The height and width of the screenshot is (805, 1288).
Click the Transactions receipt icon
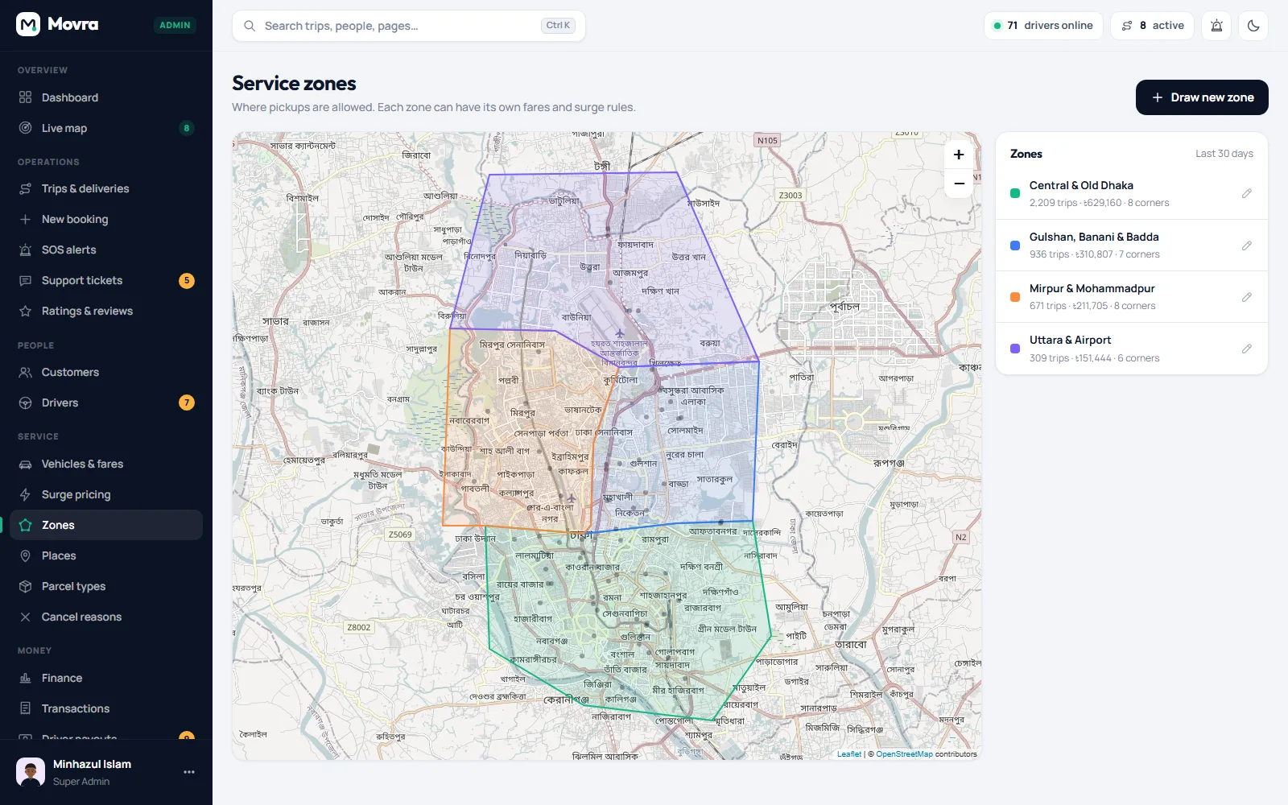coord(25,708)
